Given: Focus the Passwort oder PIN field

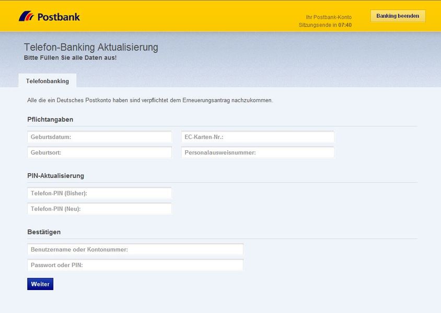Looking at the screenshot, I should point(135,265).
